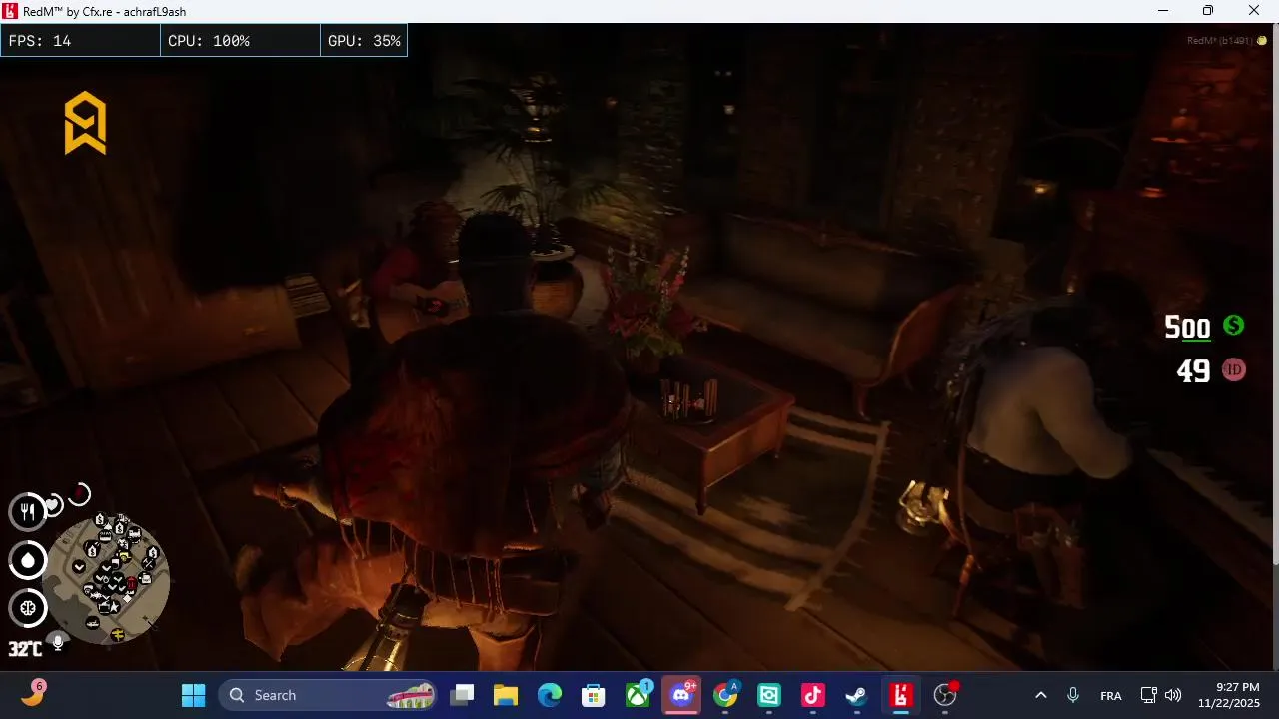
Task: Click the CPU: 100% readout
Action: pyautogui.click(x=209, y=41)
